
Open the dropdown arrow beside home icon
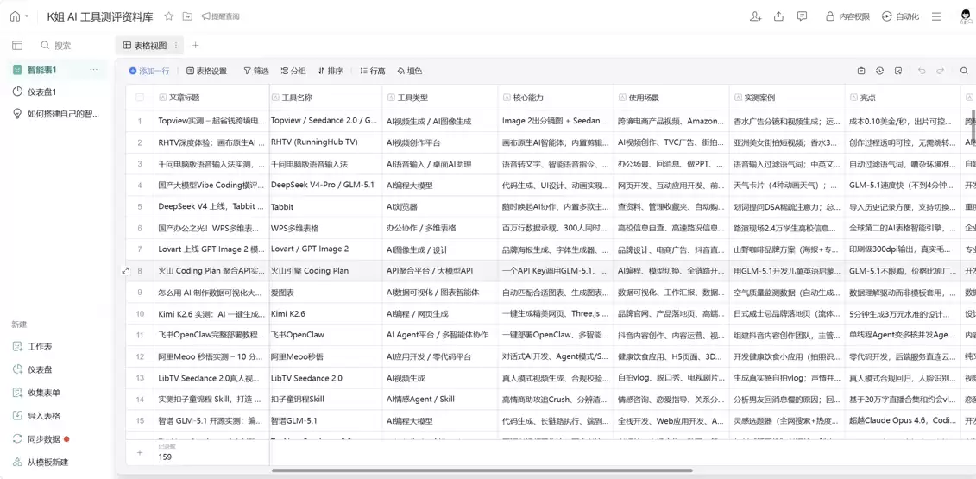pos(27,17)
